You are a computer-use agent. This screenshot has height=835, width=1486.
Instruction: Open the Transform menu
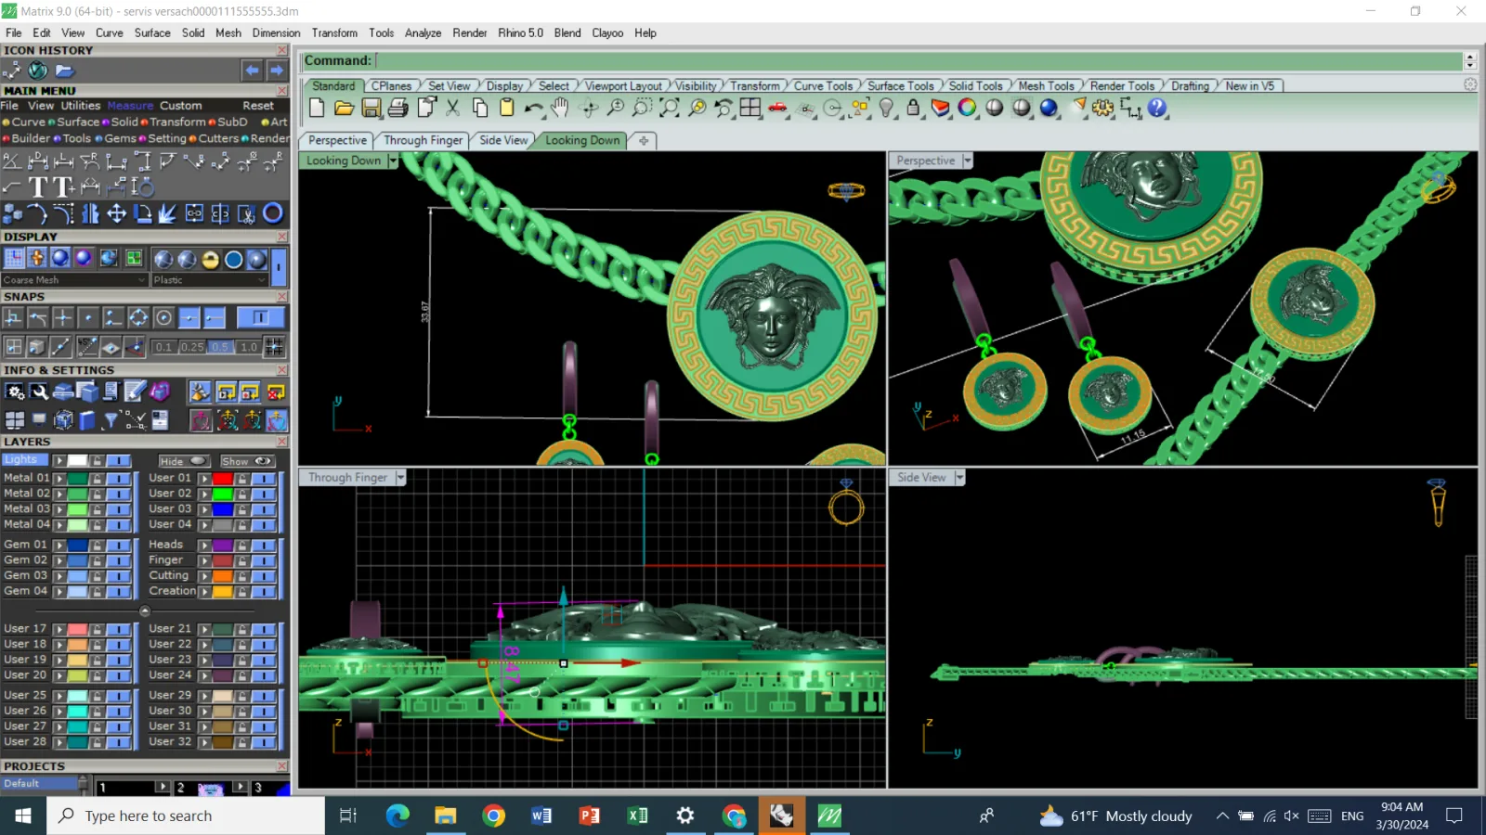click(334, 32)
